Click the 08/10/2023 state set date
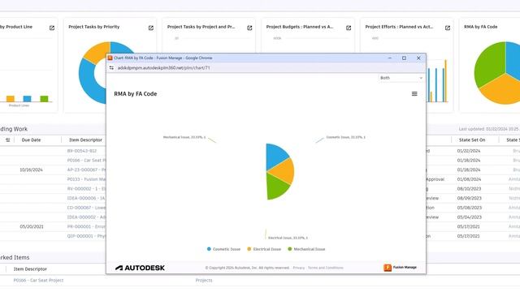 (x=469, y=189)
